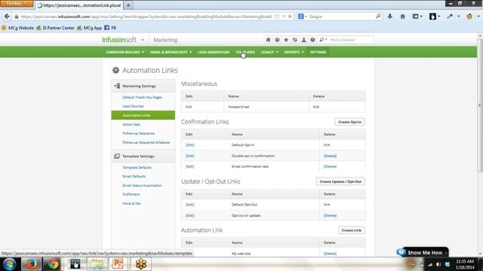Open Firefox from the taskbar

point(31,264)
